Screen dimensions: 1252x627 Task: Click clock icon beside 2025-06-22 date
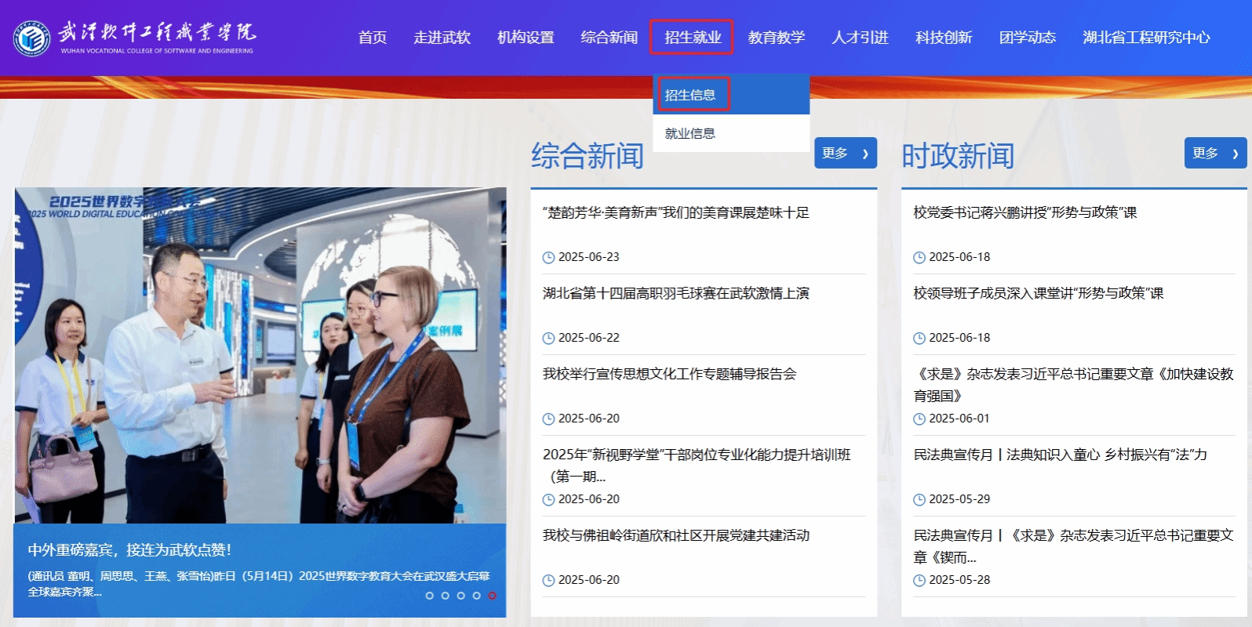point(548,339)
